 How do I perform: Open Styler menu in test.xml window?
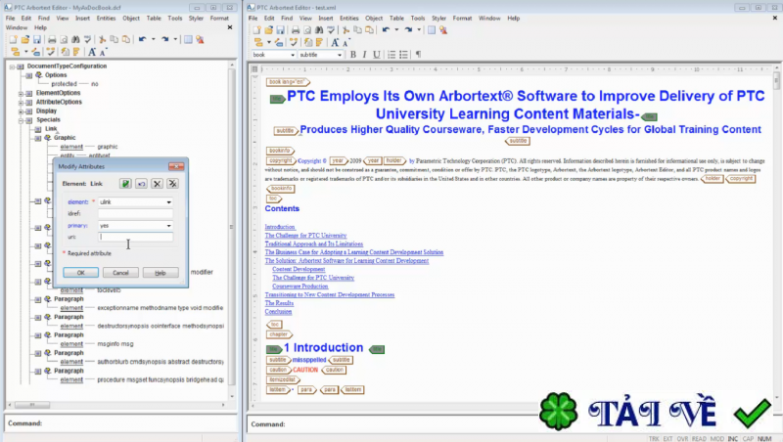coord(438,18)
